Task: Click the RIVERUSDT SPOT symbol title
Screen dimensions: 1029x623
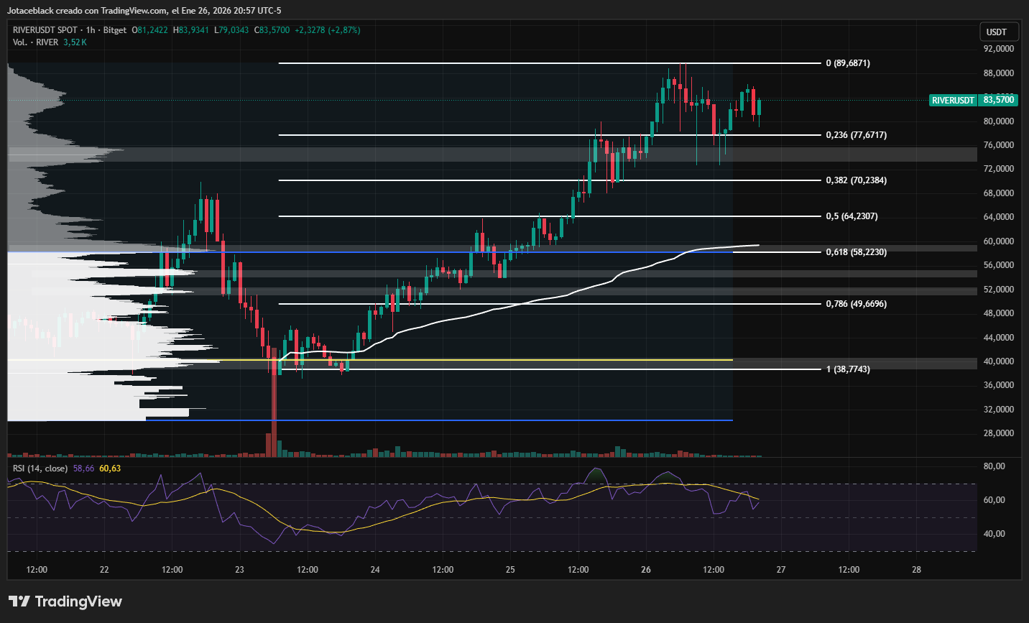Action: 45,30
